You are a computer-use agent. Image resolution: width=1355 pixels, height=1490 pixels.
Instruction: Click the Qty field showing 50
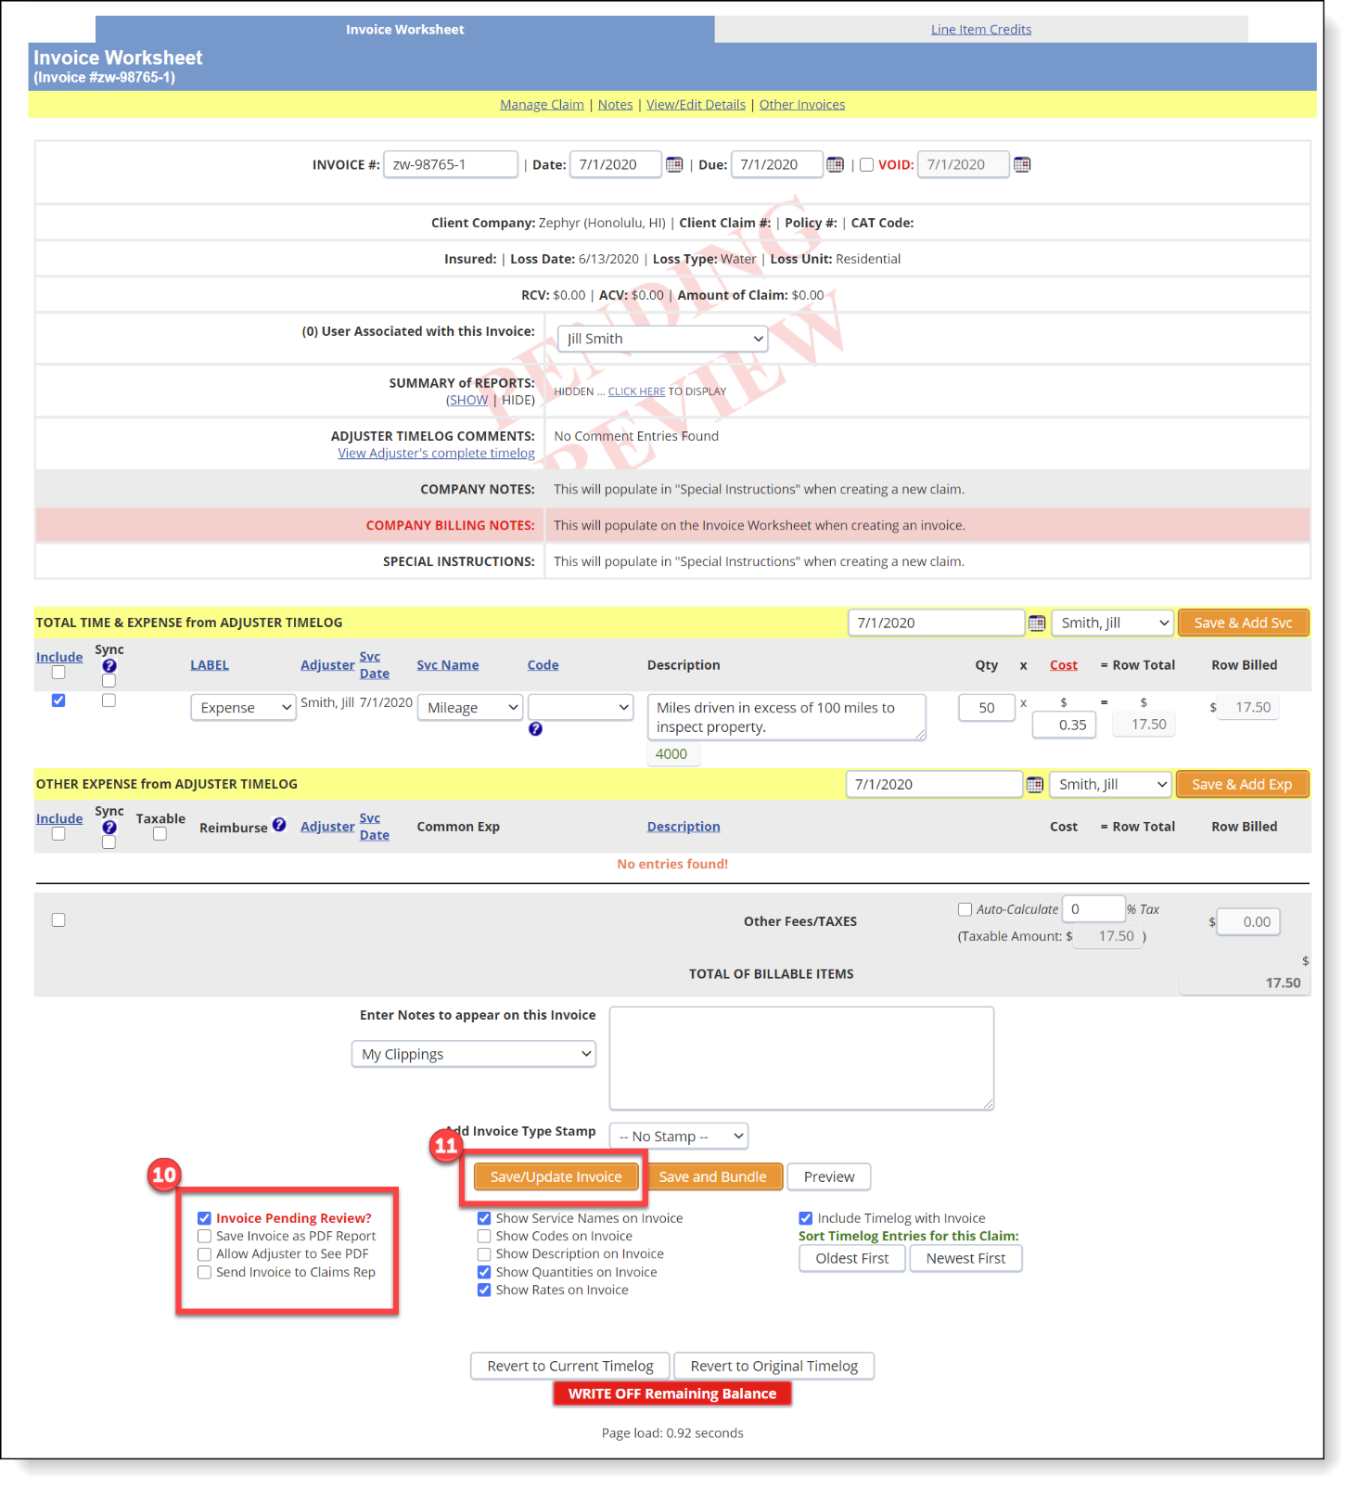tap(987, 708)
